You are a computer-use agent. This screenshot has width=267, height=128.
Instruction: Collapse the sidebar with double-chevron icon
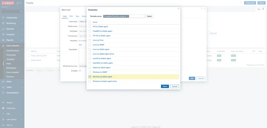18,3
